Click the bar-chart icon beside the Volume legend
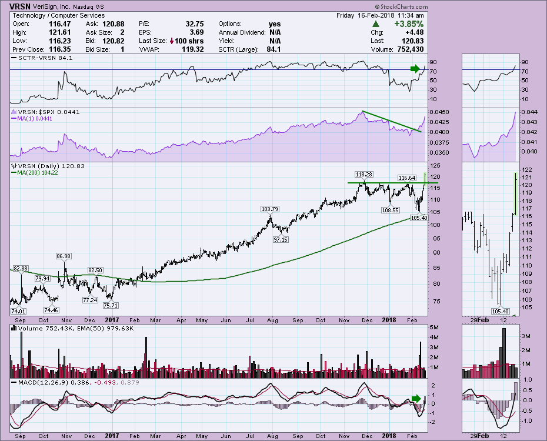547x441 pixels. point(14,328)
